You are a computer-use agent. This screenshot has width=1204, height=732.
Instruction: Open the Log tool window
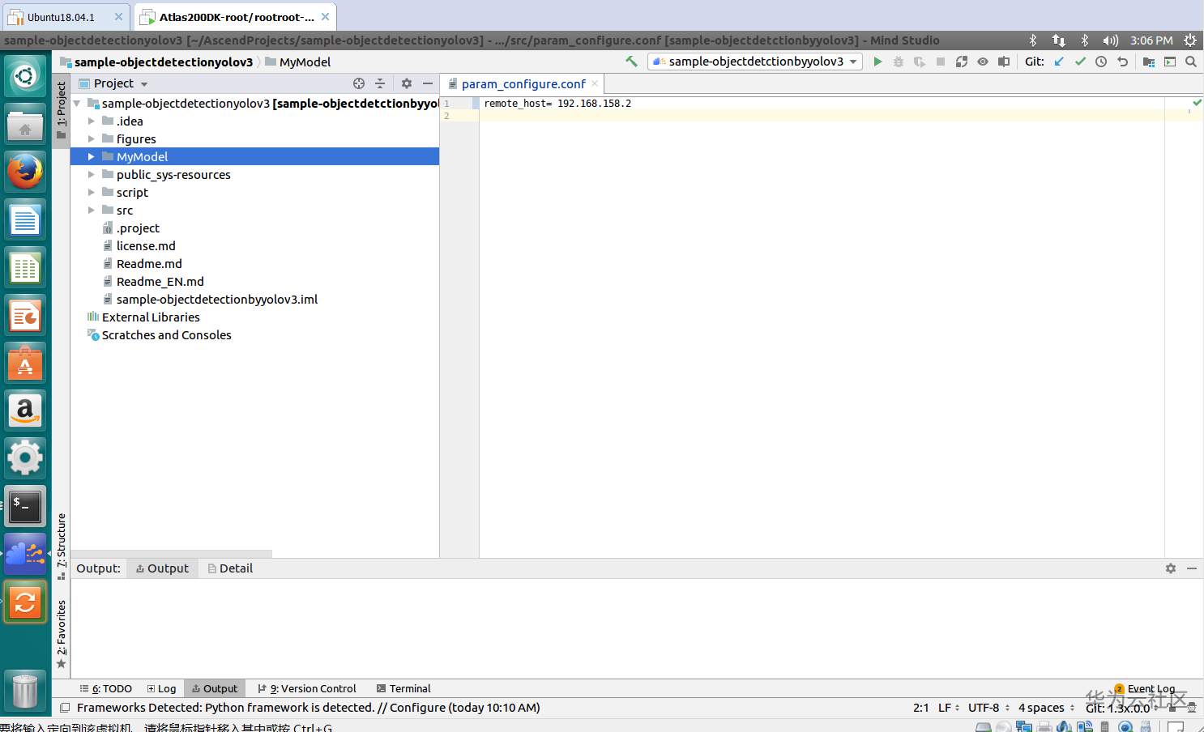click(161, 689)
